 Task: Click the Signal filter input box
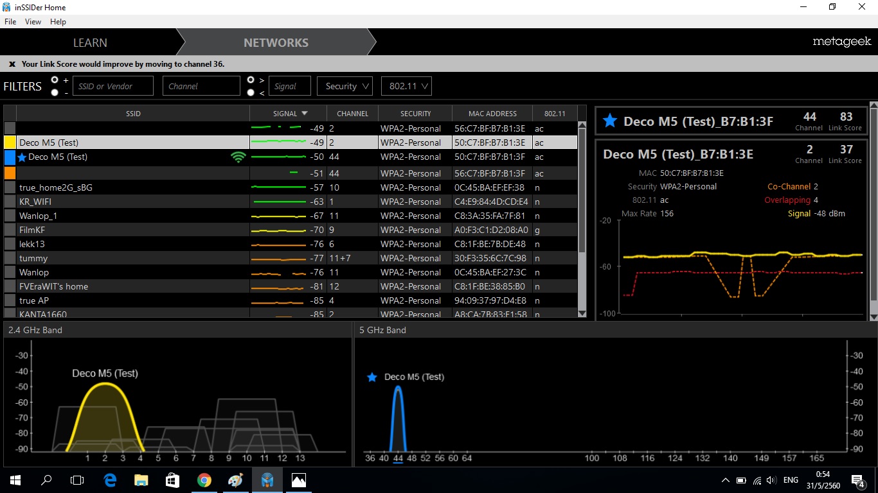coord(289,86)
